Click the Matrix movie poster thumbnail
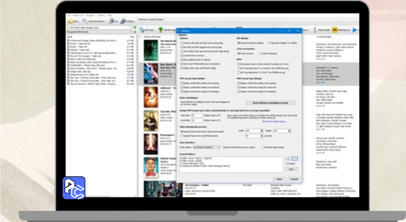The width and height of the screenshot is (406, 222). click(151, 50)
